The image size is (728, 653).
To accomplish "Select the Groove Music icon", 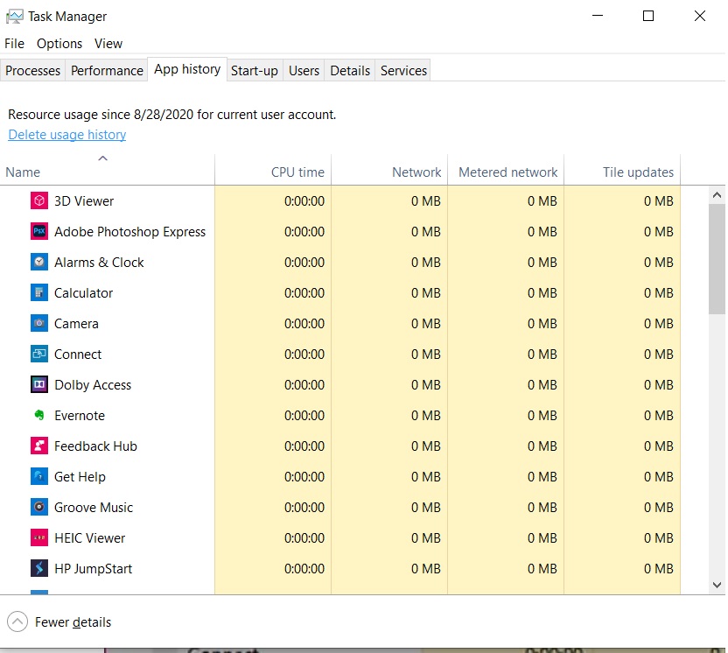I will pyautogui.click(x=39, y=508).
